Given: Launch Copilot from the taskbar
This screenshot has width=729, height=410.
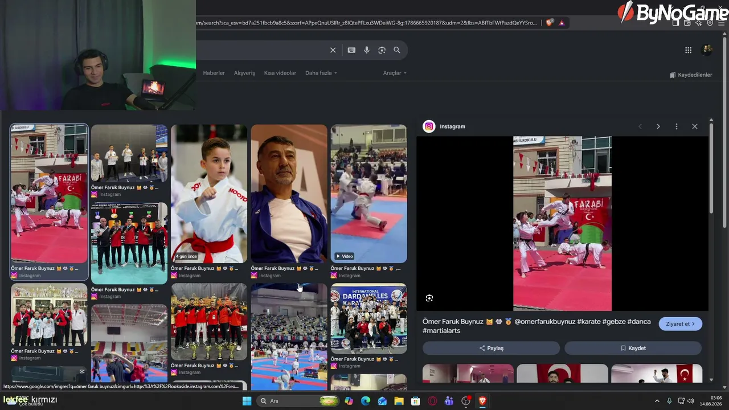Looking at the screenshot, I should 349,401.
